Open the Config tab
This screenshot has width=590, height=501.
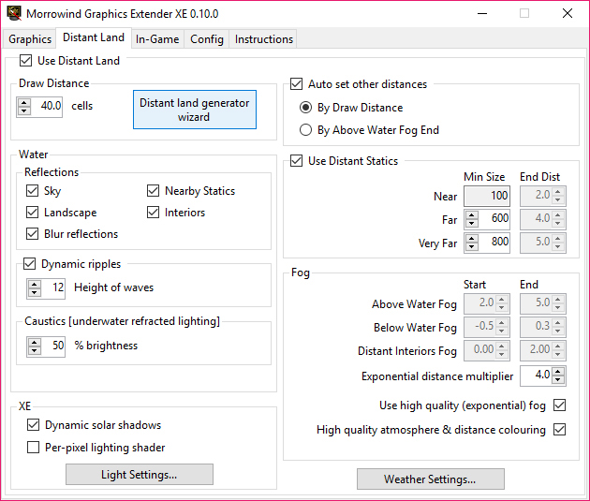click(207, 39)
